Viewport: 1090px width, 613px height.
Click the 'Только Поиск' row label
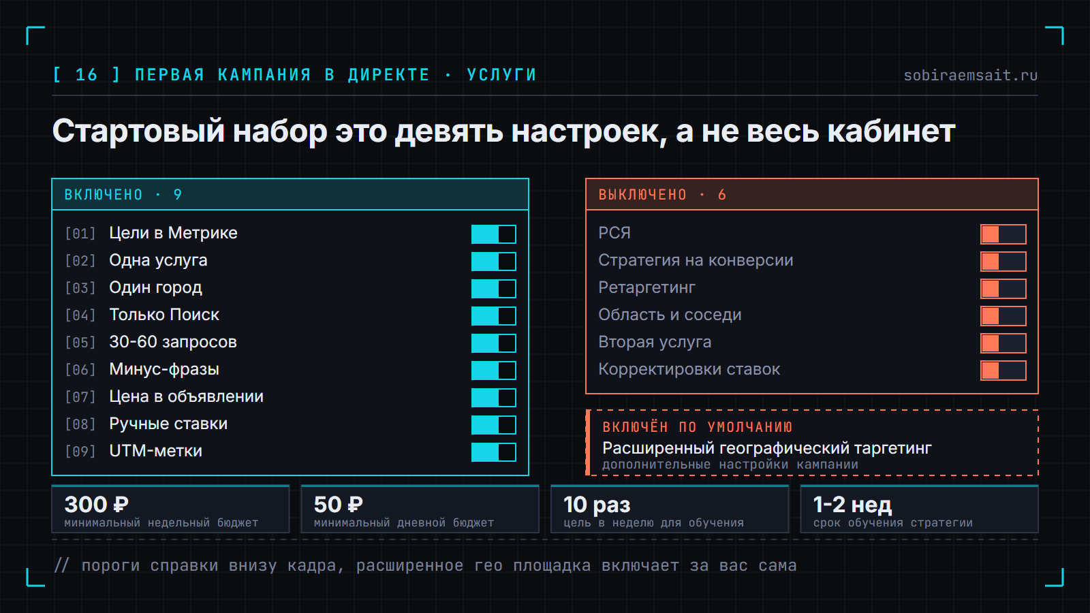pos(164,315)
